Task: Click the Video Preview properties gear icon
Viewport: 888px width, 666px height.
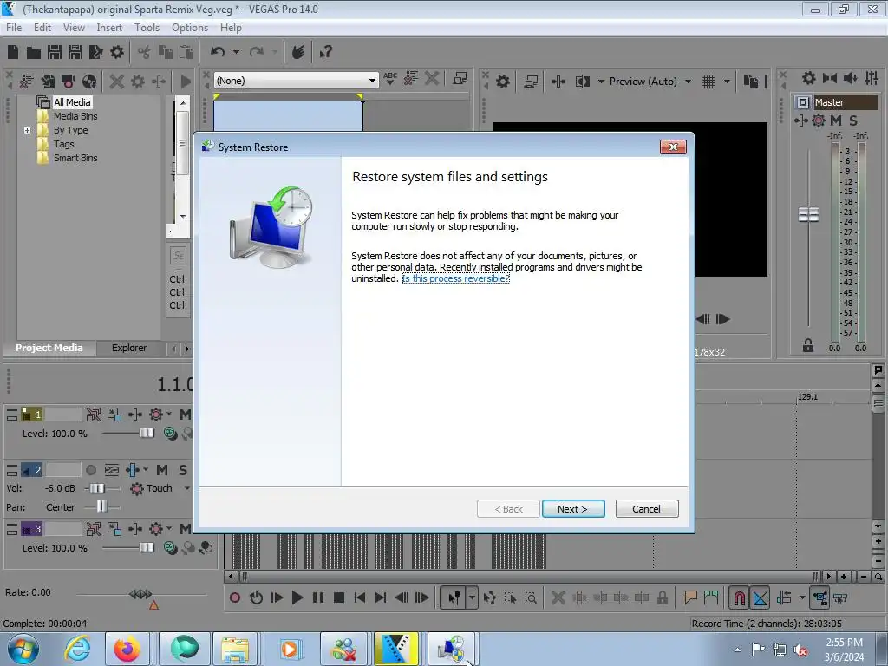Action: click(502, 82)
